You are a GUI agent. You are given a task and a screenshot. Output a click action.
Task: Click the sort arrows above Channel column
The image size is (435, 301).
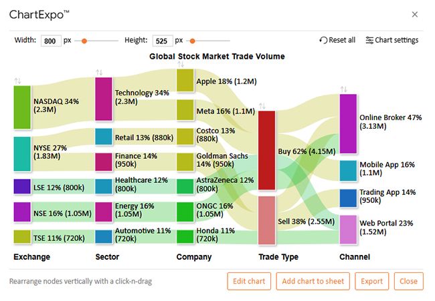tap(344, 89)
